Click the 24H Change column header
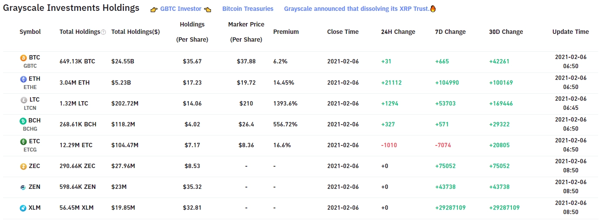This screenshot has height=221, width=602. [398, 32]
